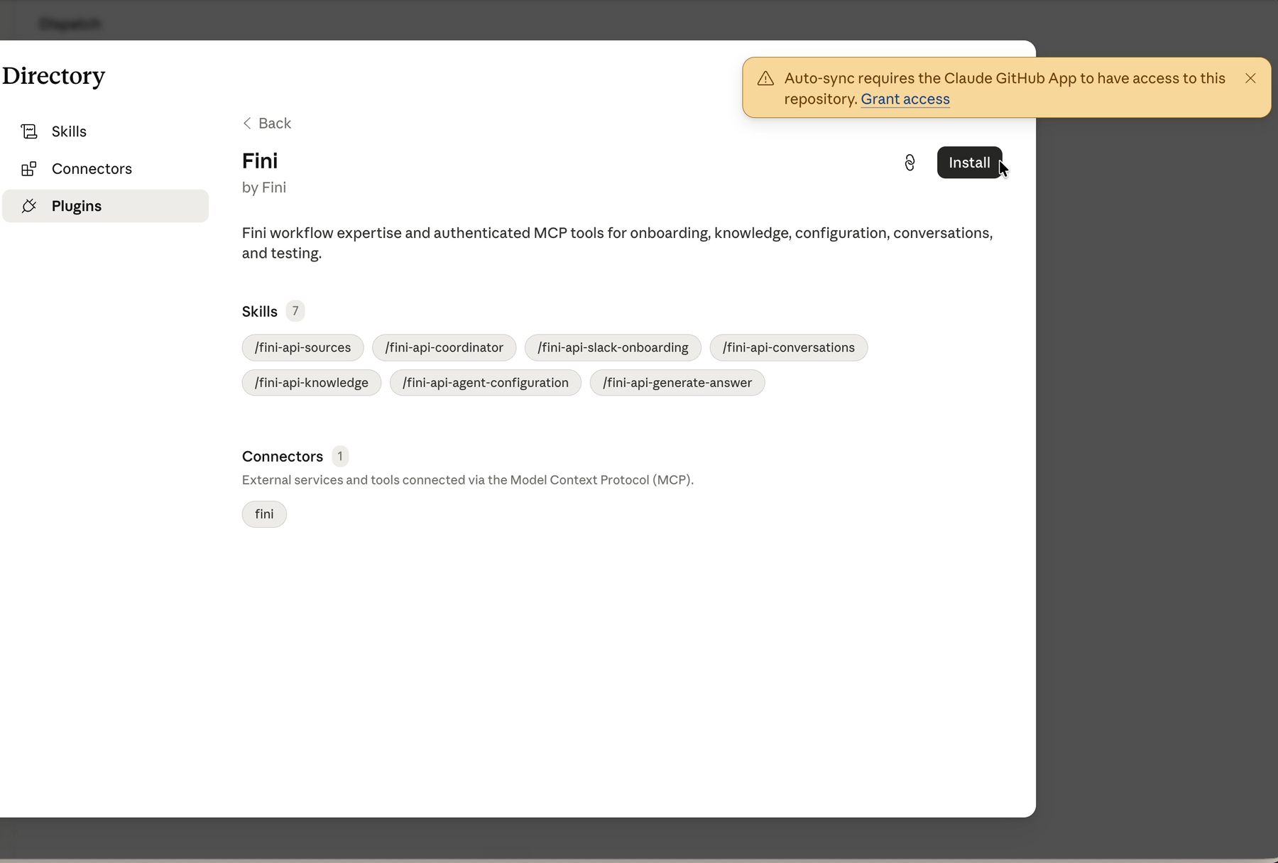Click the Back text link
Viewport: 1278px width, 863px height.
point(275,124)
